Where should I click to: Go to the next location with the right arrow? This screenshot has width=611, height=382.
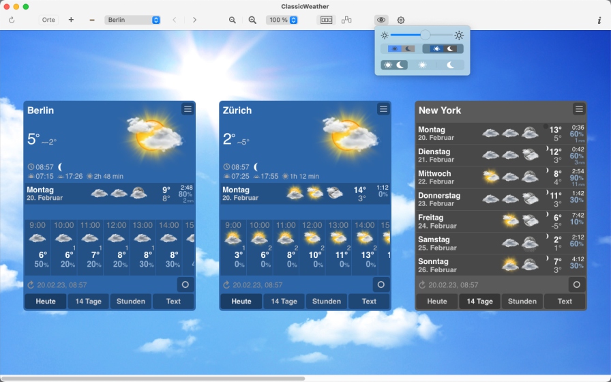tap(194, 20)
